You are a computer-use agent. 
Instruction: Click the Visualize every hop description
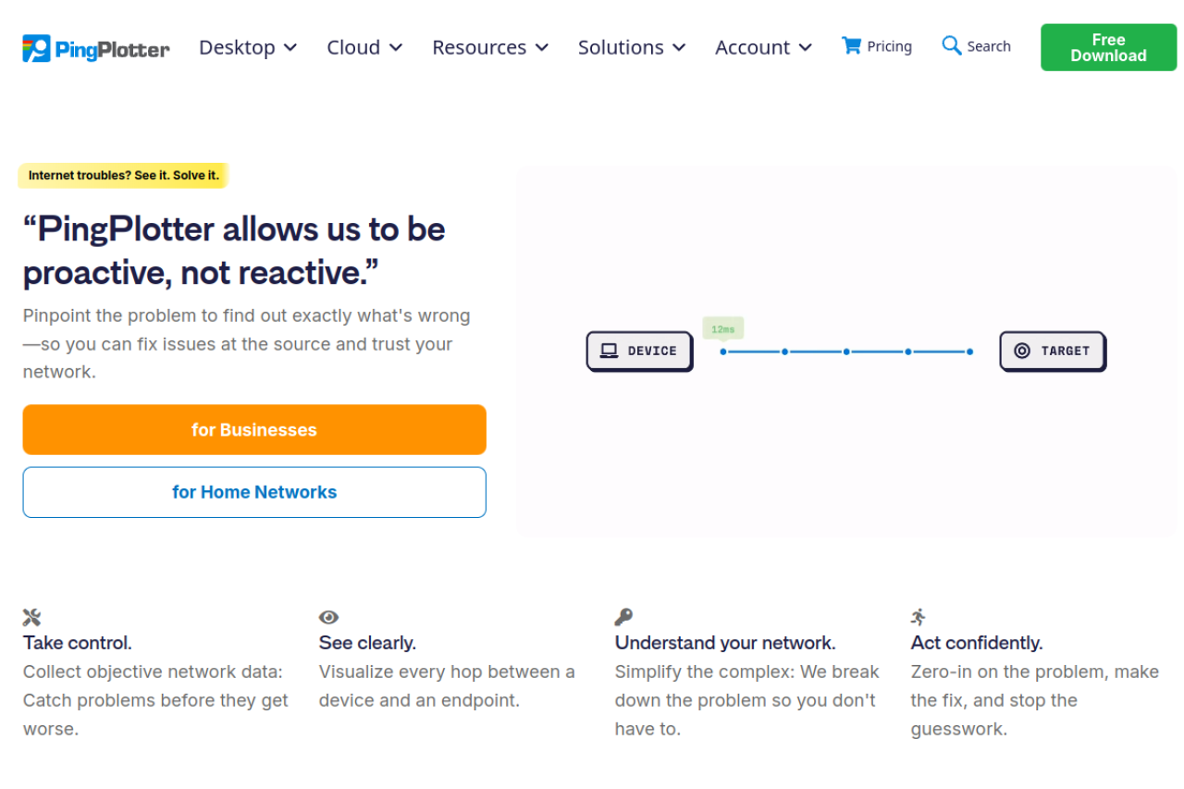pyautogui.click(x=447, y=686)
